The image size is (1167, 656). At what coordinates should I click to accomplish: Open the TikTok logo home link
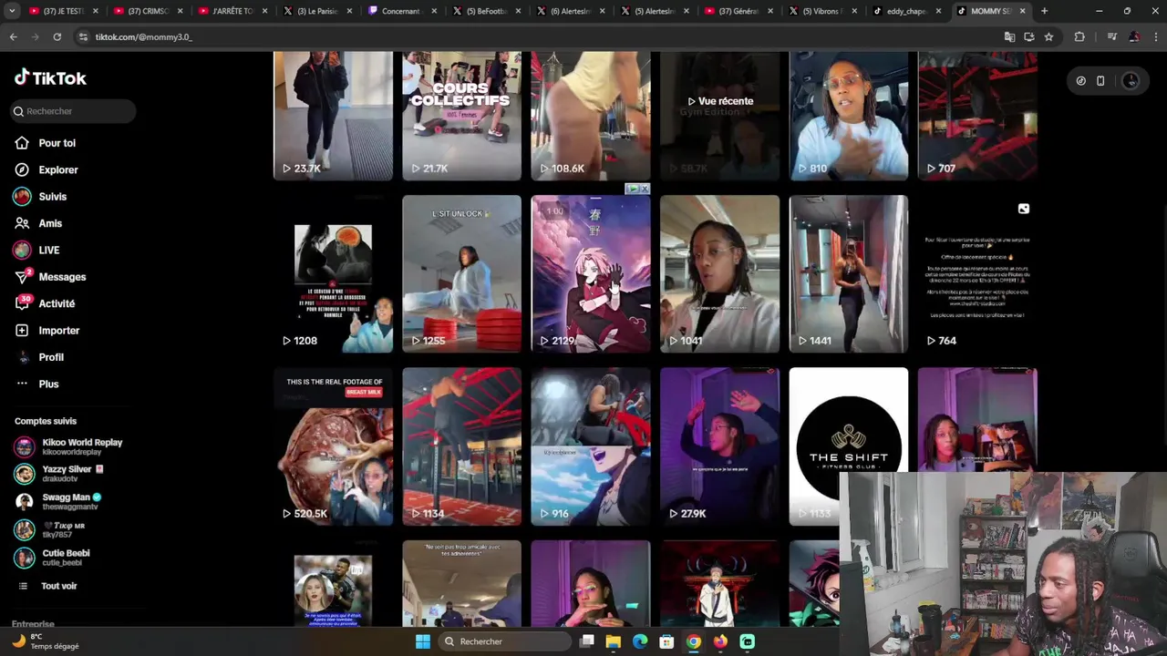pyautogui.click(x=50, y=78)
